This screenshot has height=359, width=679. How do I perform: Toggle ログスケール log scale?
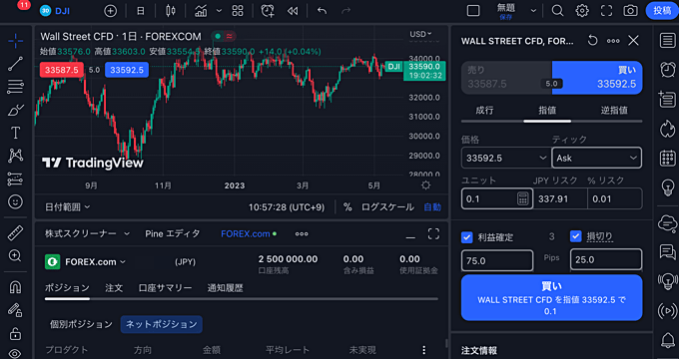pos(387,207)
